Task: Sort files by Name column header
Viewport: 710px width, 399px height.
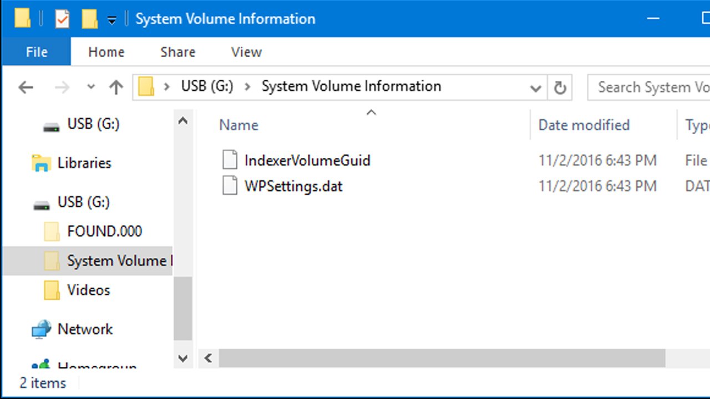Action: (x=239, y=125)
